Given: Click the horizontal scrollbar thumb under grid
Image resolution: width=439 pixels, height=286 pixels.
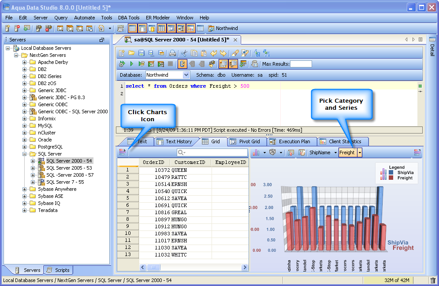Looking at the screenshot, I should click(153, 267).
